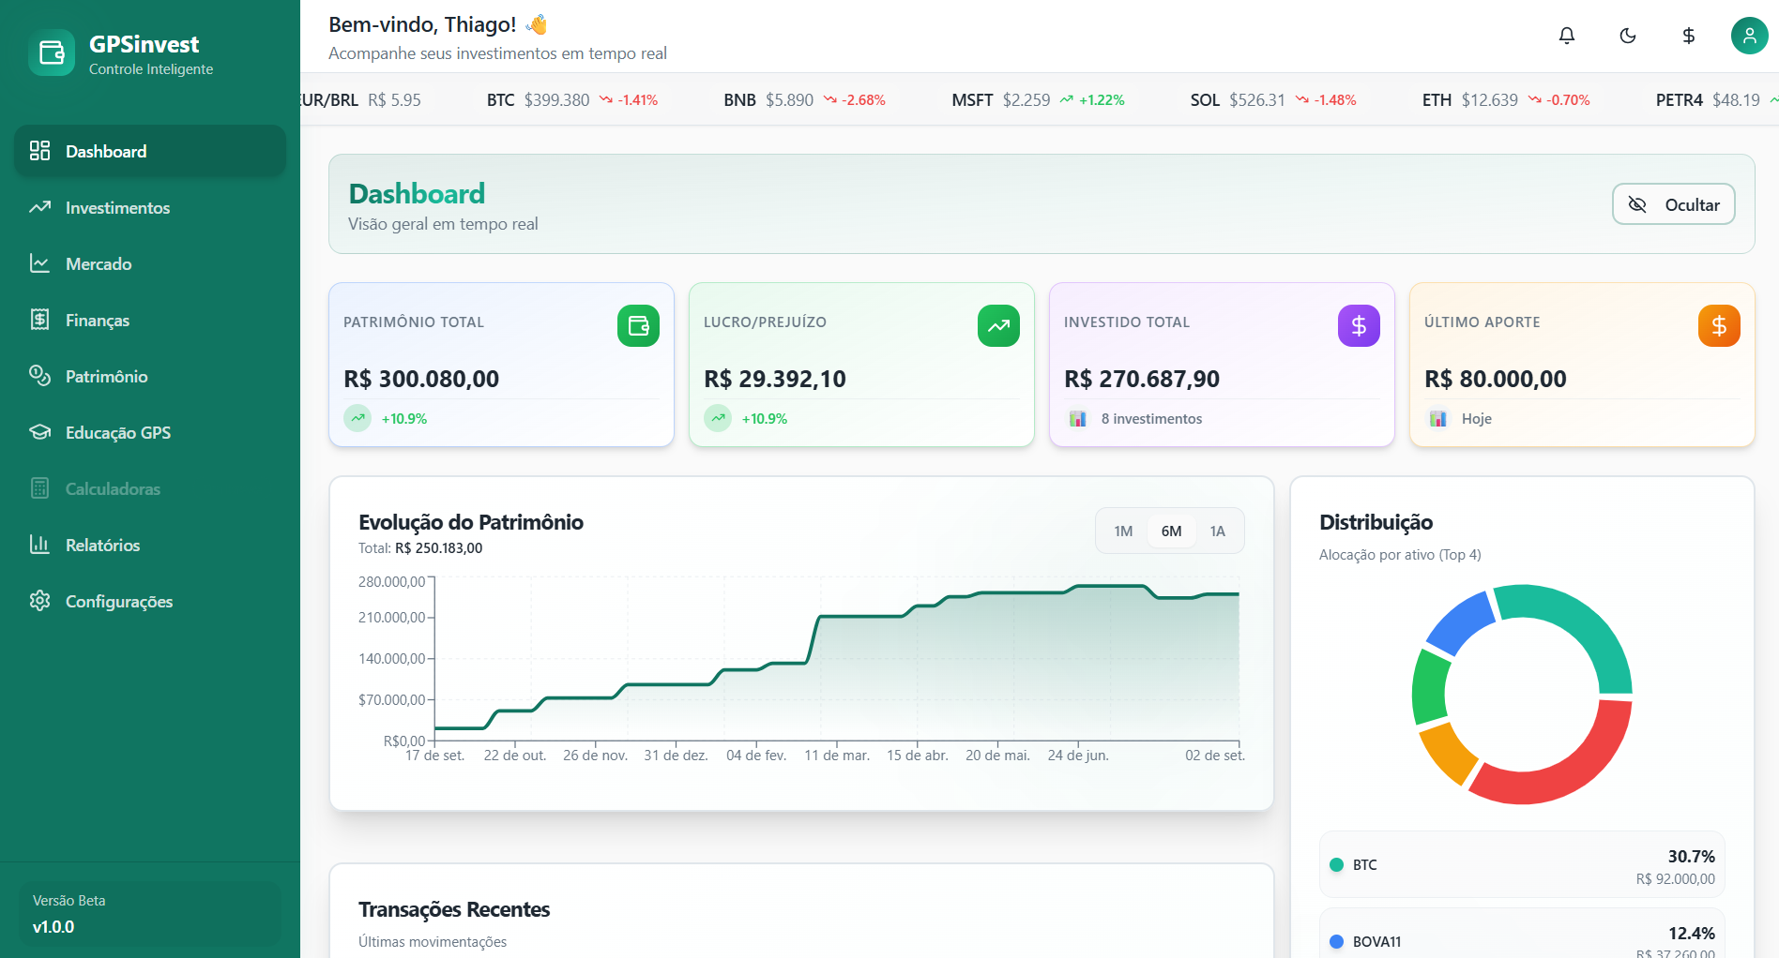Click the R$ 250.183,00 total value

pyautogui.click(x=438, y=548)
